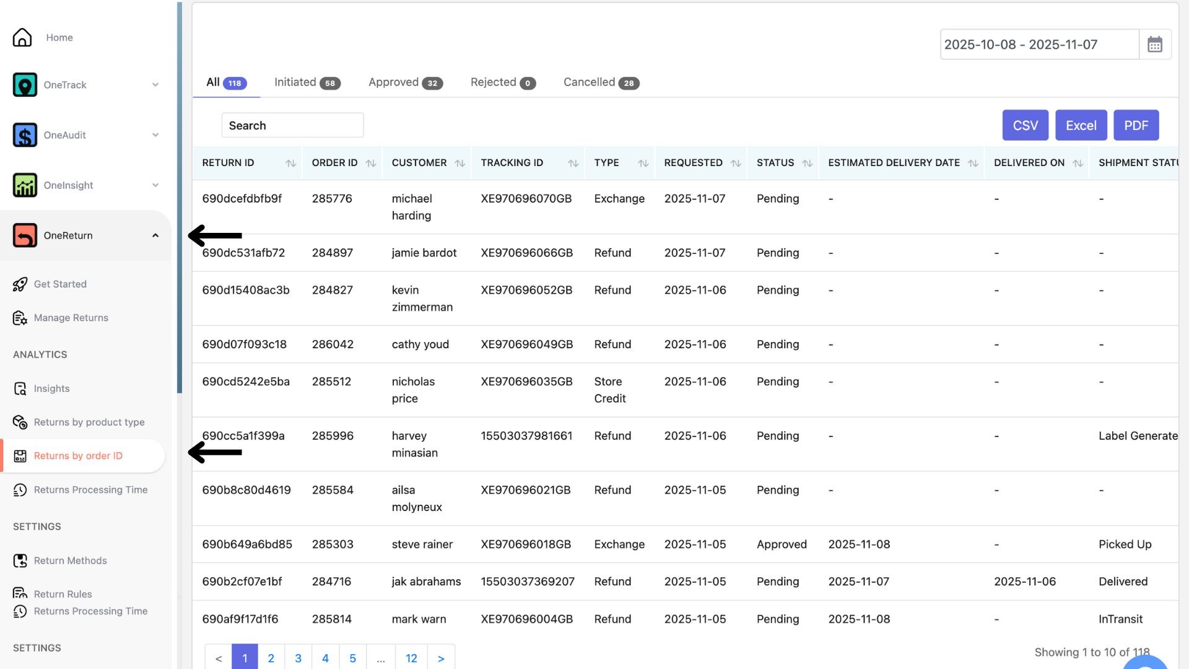Image resolution: width=1189 pixels, height=669 pixels.
Task: Expand the OneInsight menu chevron
Action: (x=155, y=185)
